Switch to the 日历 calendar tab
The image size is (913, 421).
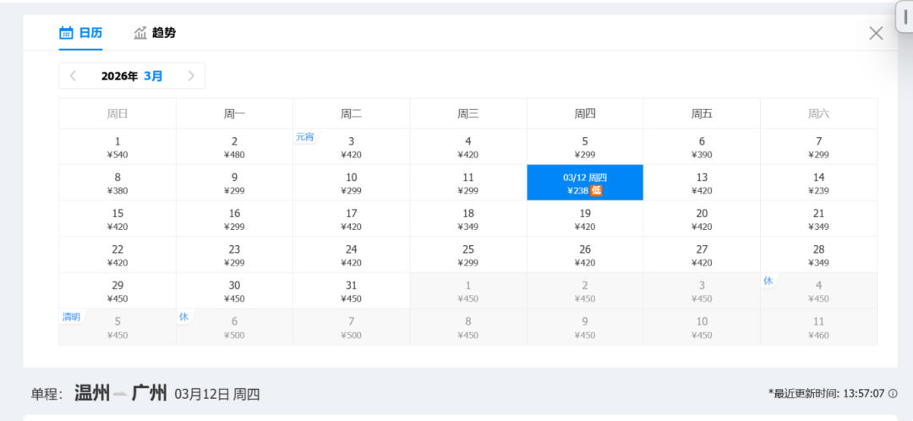point(80,33)
